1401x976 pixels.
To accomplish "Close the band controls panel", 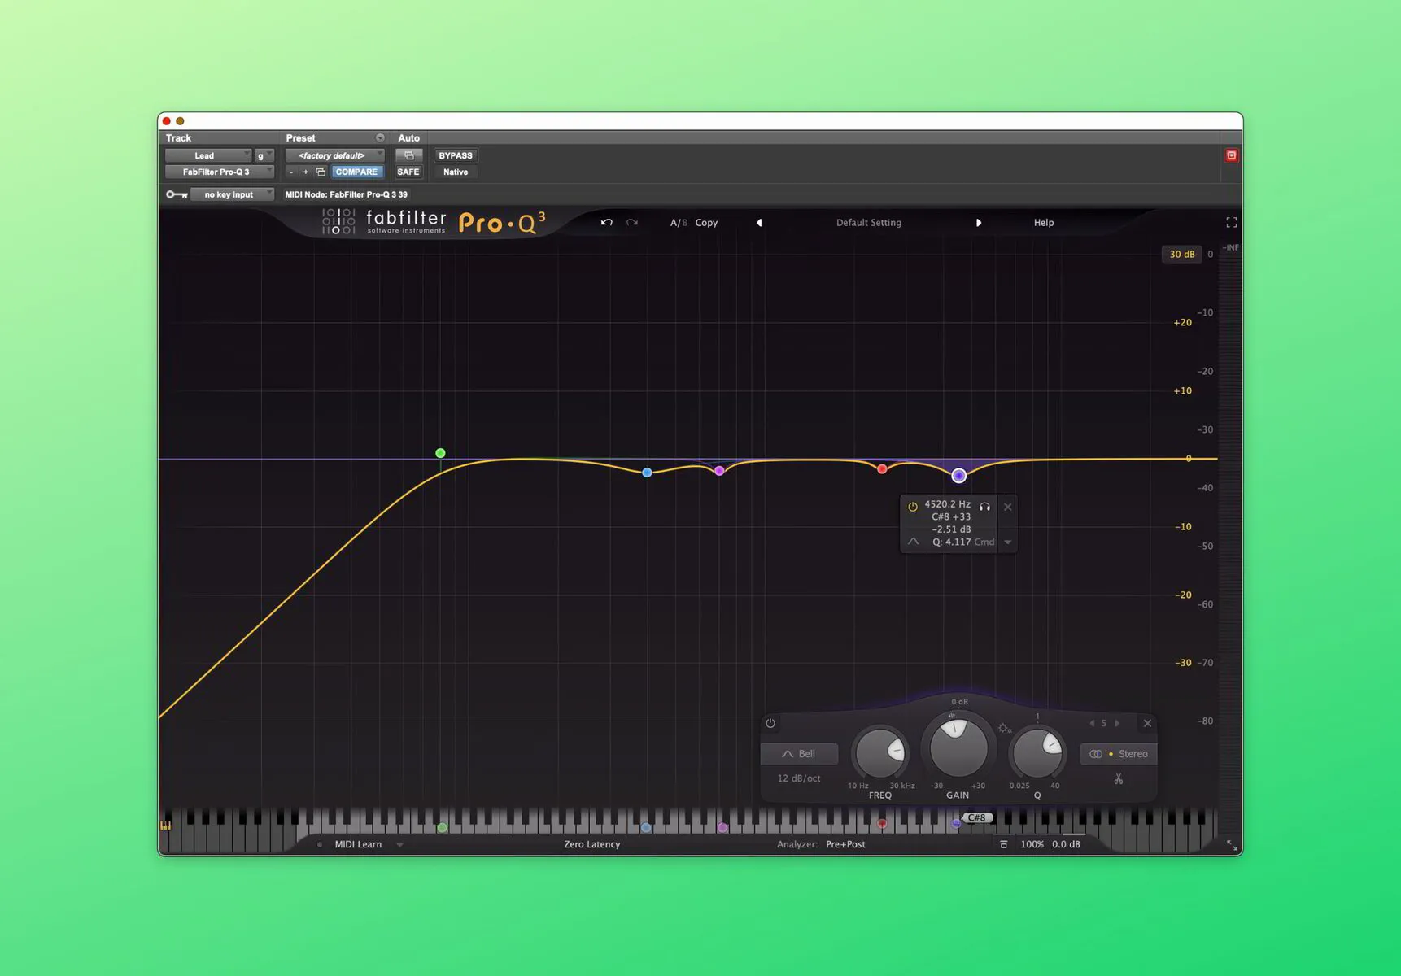I will 1147,723.
